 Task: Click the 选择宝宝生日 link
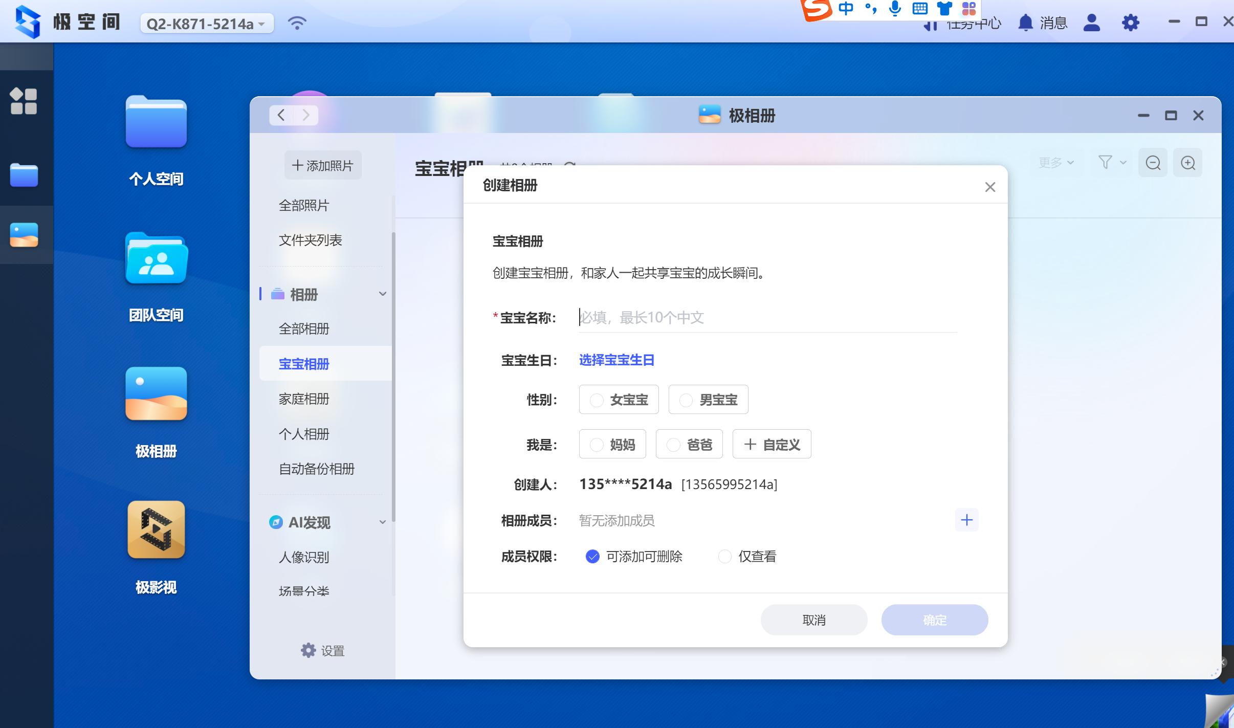(x=615, y=360)
